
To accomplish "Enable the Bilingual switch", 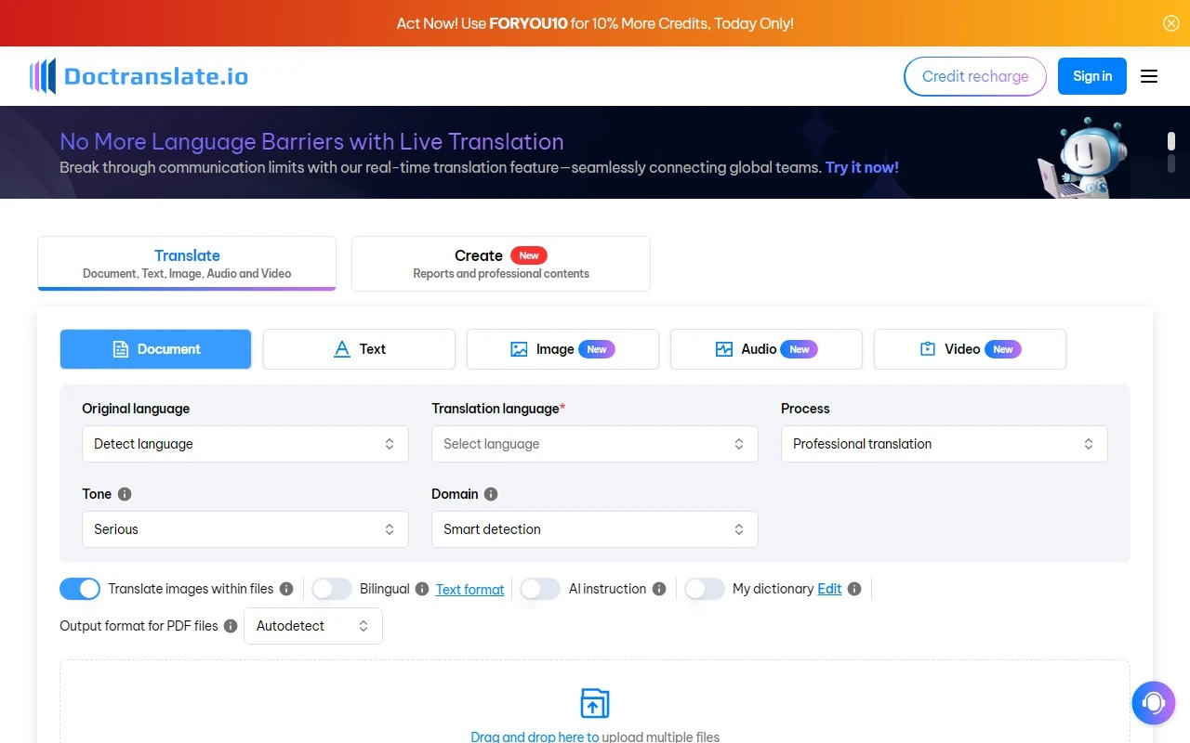I will [332, 589].
